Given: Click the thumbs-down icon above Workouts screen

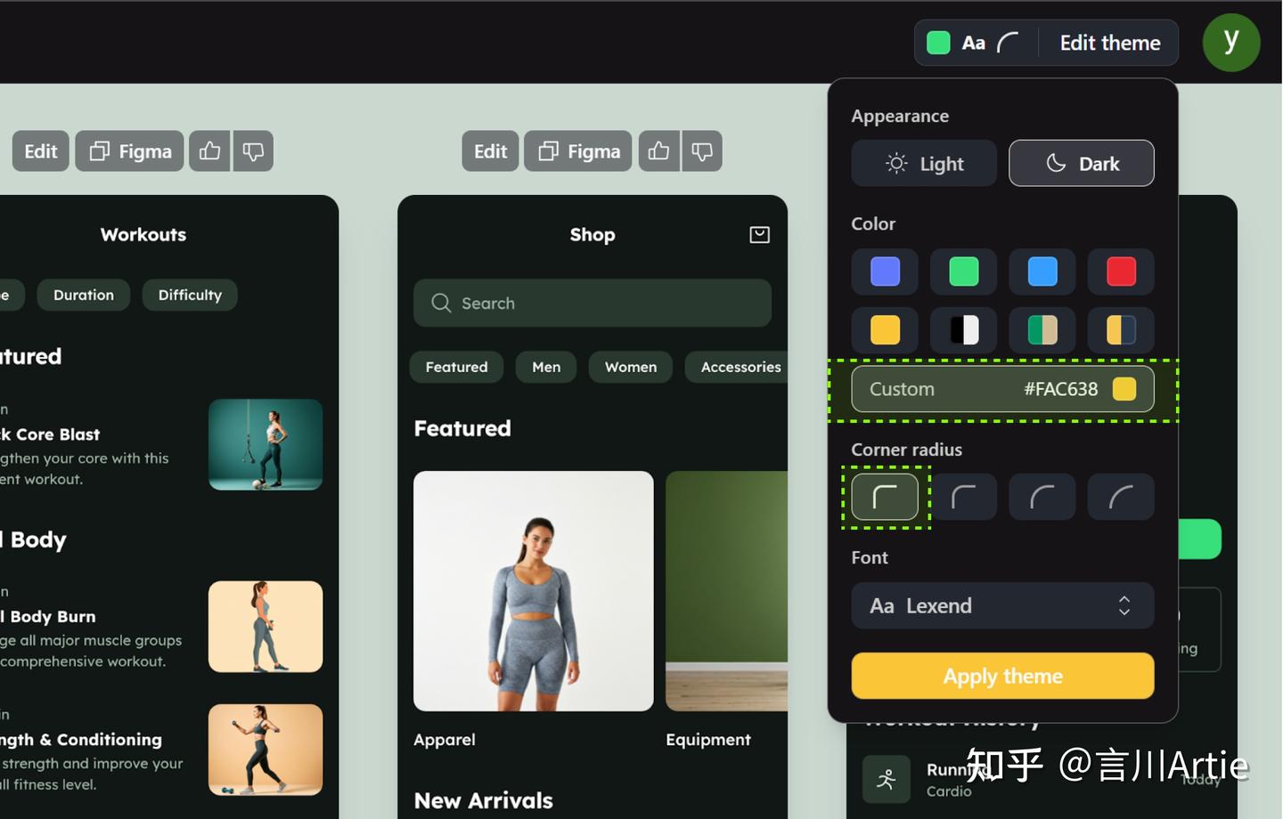Looking at the screenshot, I should tap(253, 151).
